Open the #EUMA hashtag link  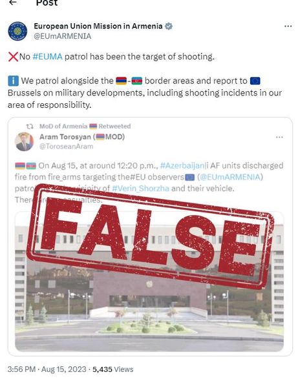pos(47,57)
